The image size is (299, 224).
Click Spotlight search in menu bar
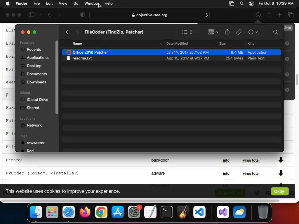coord(241,3)
